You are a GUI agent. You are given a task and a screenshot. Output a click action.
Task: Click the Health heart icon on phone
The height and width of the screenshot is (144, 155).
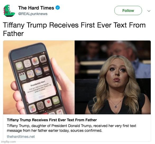click(x=48, y=103)
